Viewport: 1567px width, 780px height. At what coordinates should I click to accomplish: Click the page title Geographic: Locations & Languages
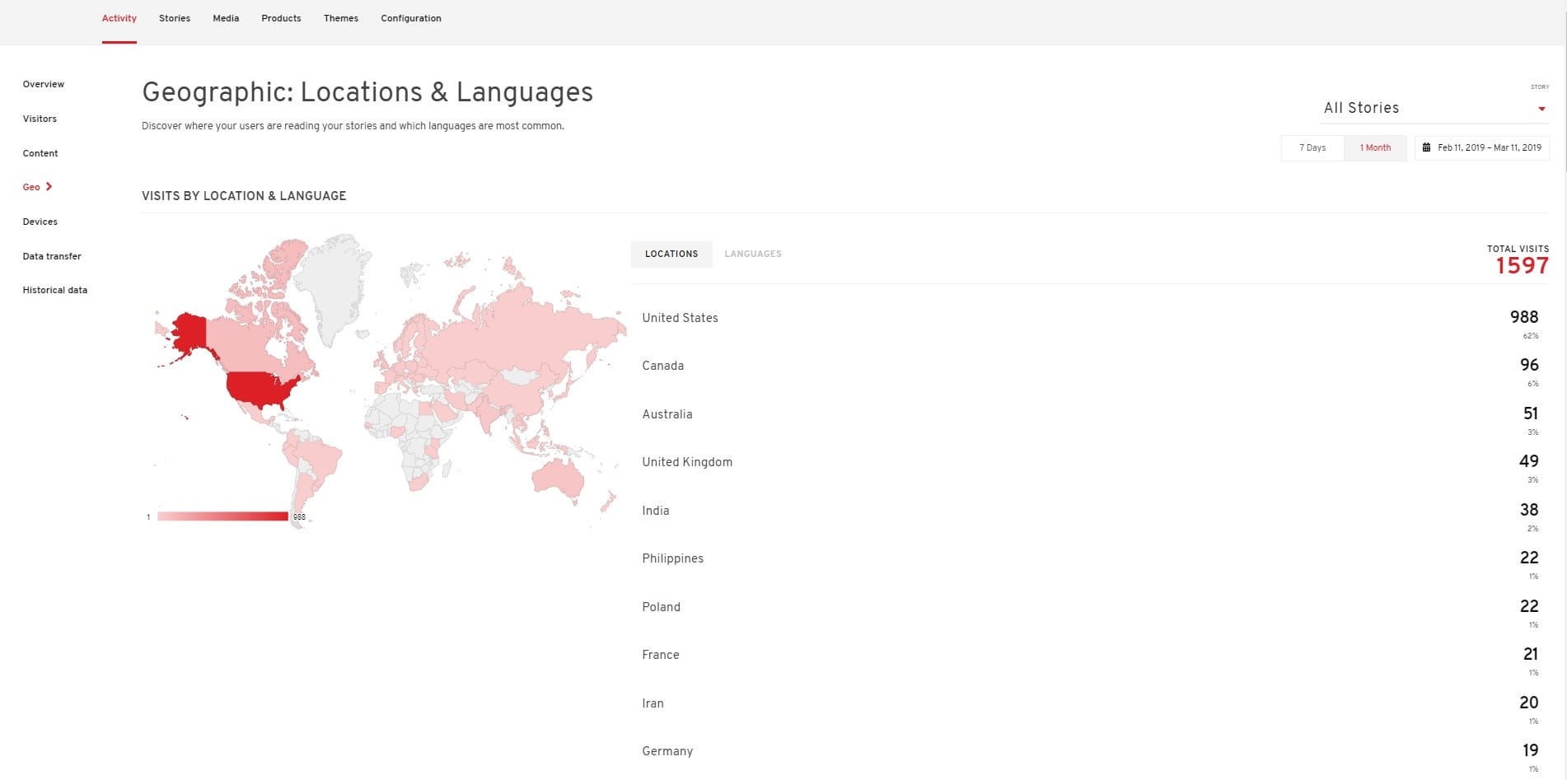(x=367, y=92)
